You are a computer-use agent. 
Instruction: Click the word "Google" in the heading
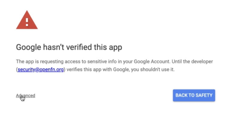[x=28, y=48]
